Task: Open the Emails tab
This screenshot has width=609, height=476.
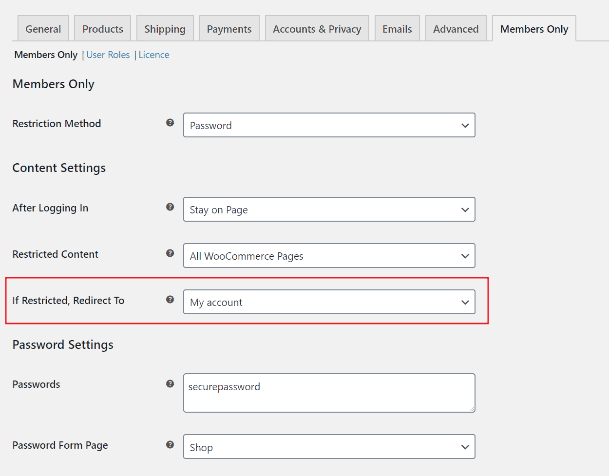Action: [397, 29]
